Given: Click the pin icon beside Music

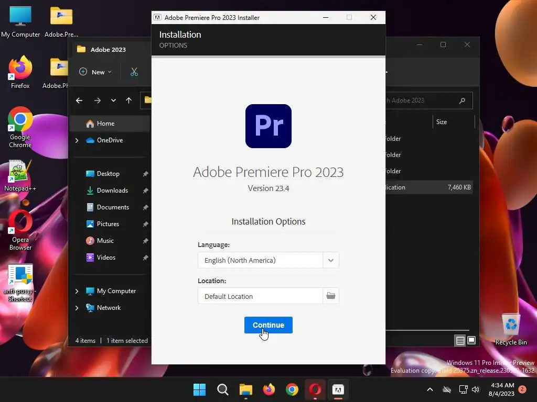Looking at the screenshot, I should tap(145, 241).
